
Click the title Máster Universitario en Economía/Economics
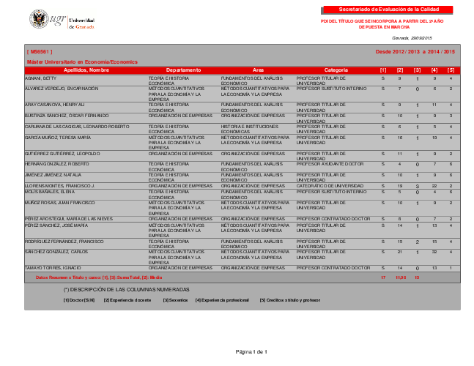[x=82, y=62]
